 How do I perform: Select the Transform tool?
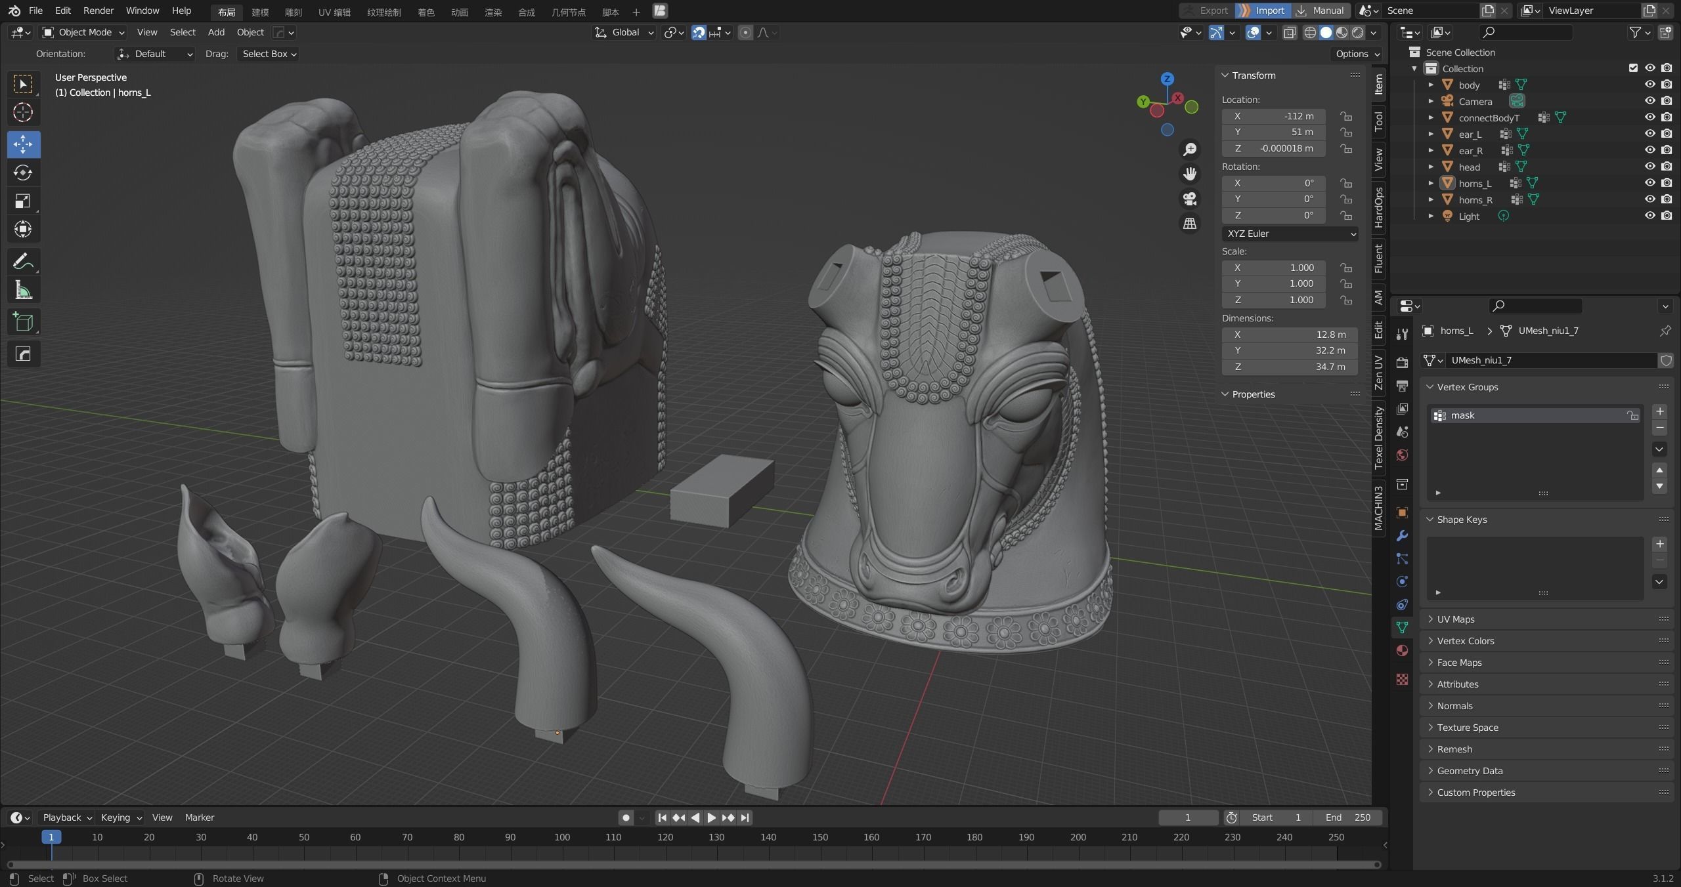pyautogui.click(x=23, y=230)
